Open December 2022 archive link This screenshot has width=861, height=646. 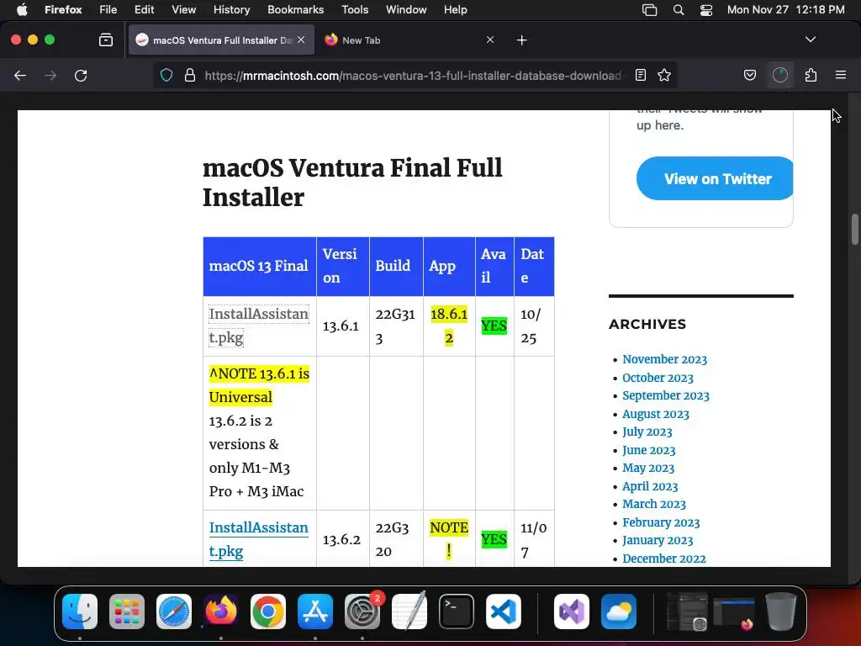click(x=664, y=559)
